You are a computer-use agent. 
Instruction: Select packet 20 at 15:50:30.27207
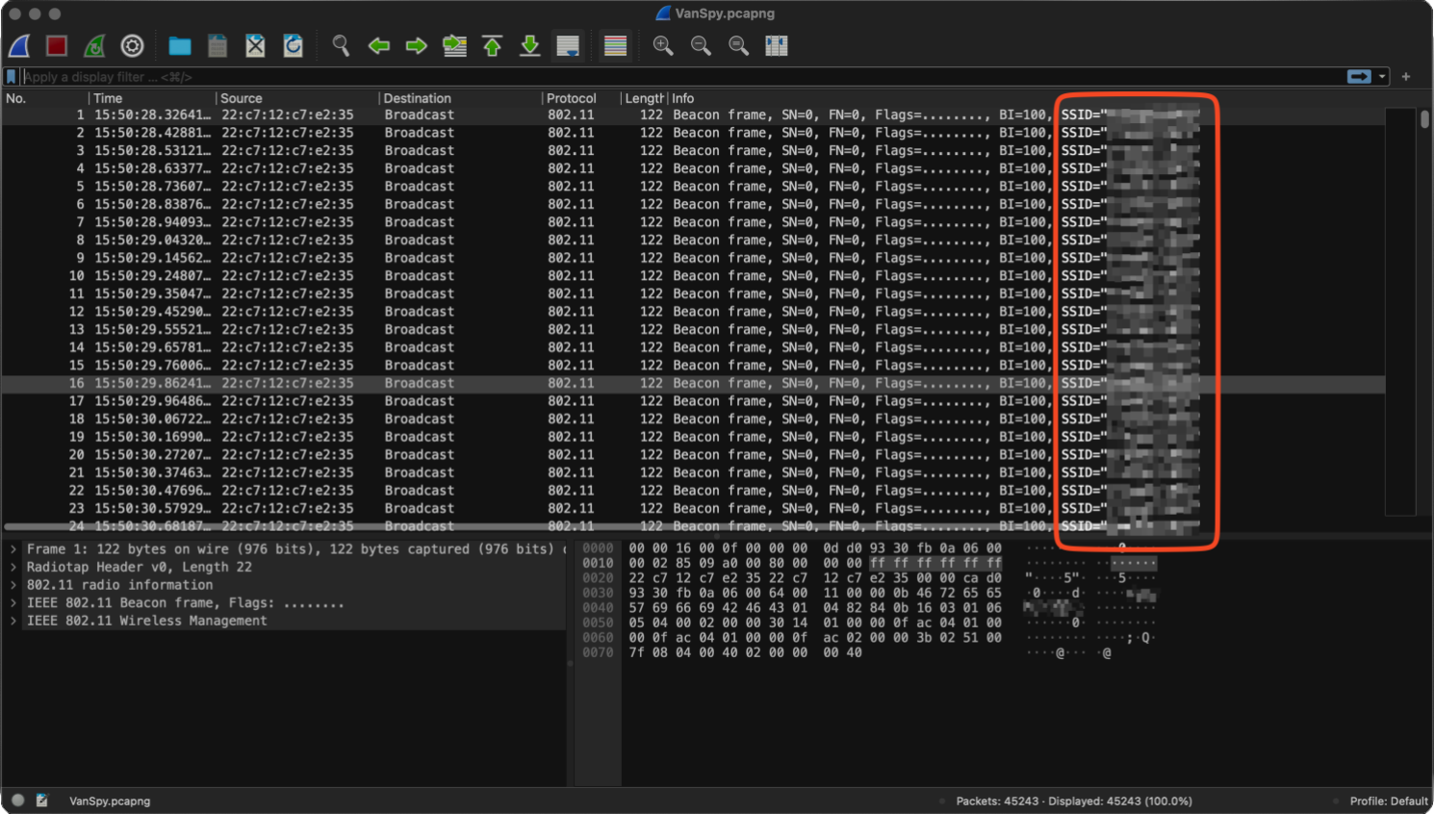coord(693,455)
